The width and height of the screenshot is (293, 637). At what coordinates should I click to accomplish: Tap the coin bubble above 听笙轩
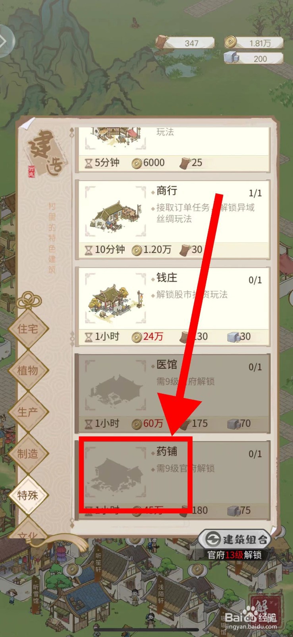coord(72,570)
